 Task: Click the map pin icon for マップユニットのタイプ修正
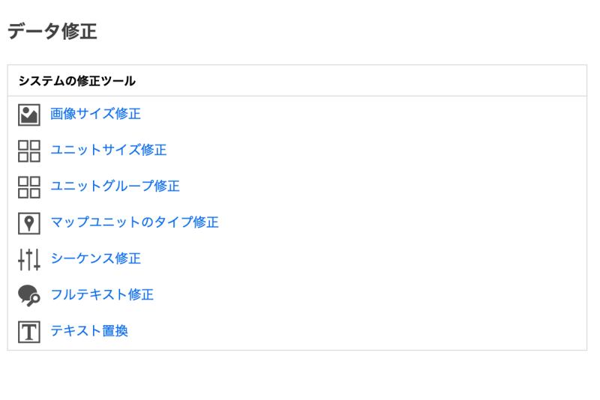point(28,222)
